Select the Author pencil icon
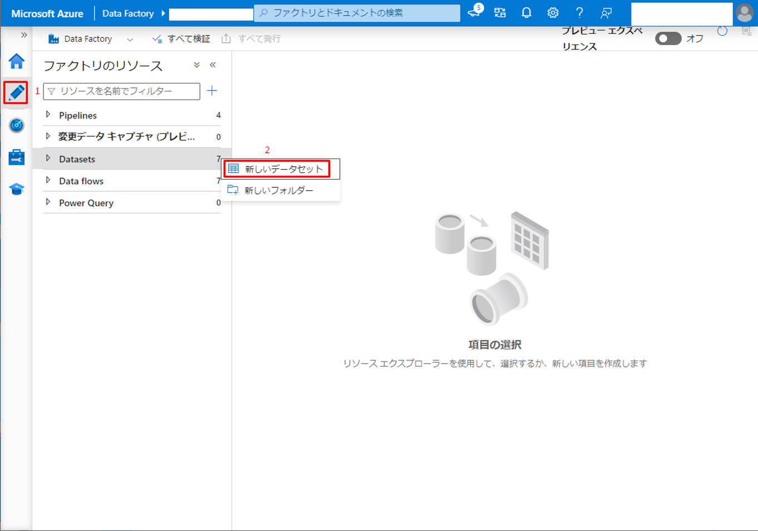Image resolution: width=758 pixels, height=531 pixels. pos(16,92)
